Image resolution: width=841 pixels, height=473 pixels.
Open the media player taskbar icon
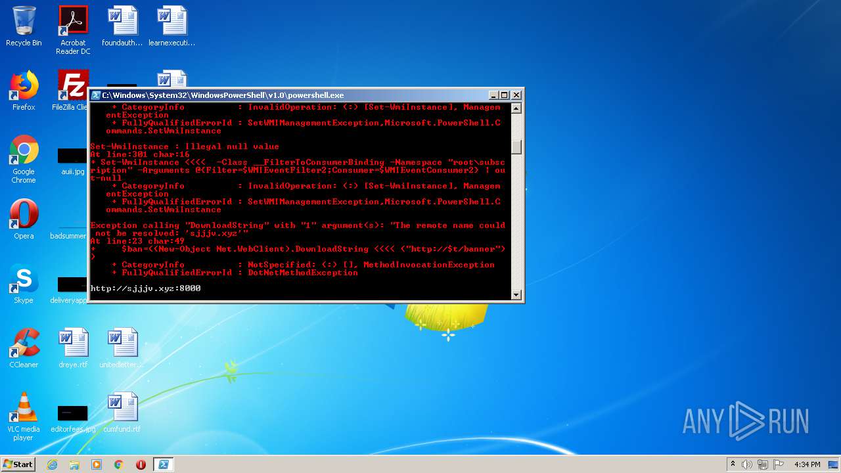[97, 464]
